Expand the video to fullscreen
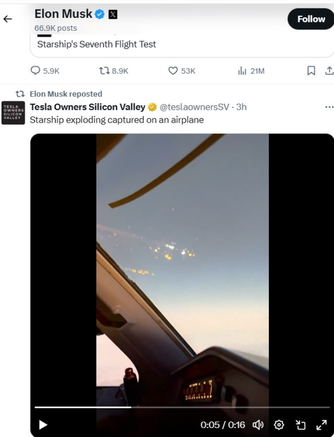The height and width of the screenshot is (437, 334). (322, 425)
